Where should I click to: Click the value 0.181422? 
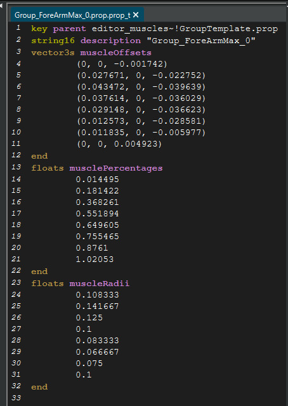[x=98, y=190]
